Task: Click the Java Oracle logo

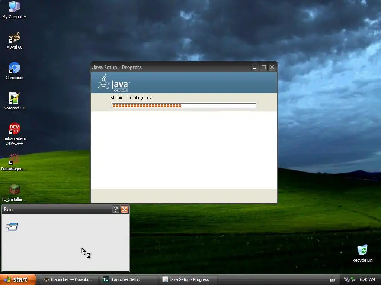Action: pos(114,83)
